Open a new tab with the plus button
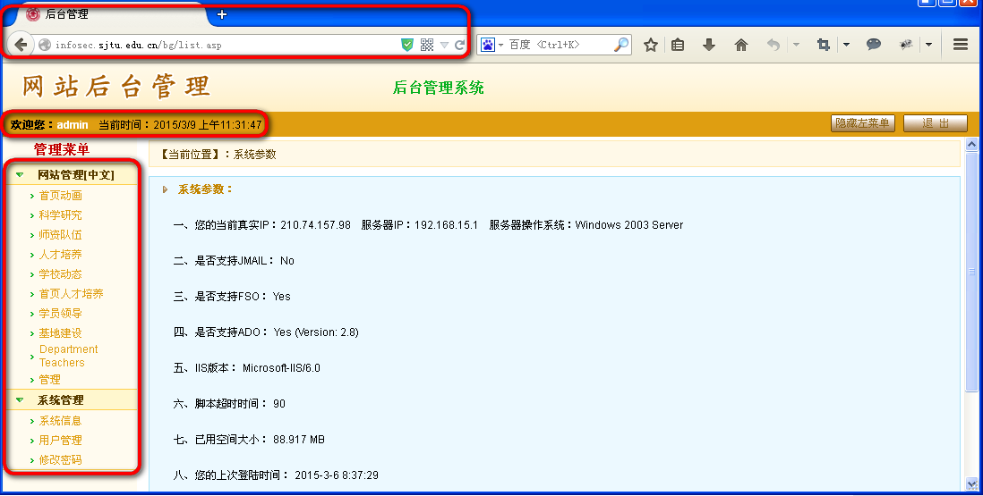983x496 pixels. pos(222,14)
